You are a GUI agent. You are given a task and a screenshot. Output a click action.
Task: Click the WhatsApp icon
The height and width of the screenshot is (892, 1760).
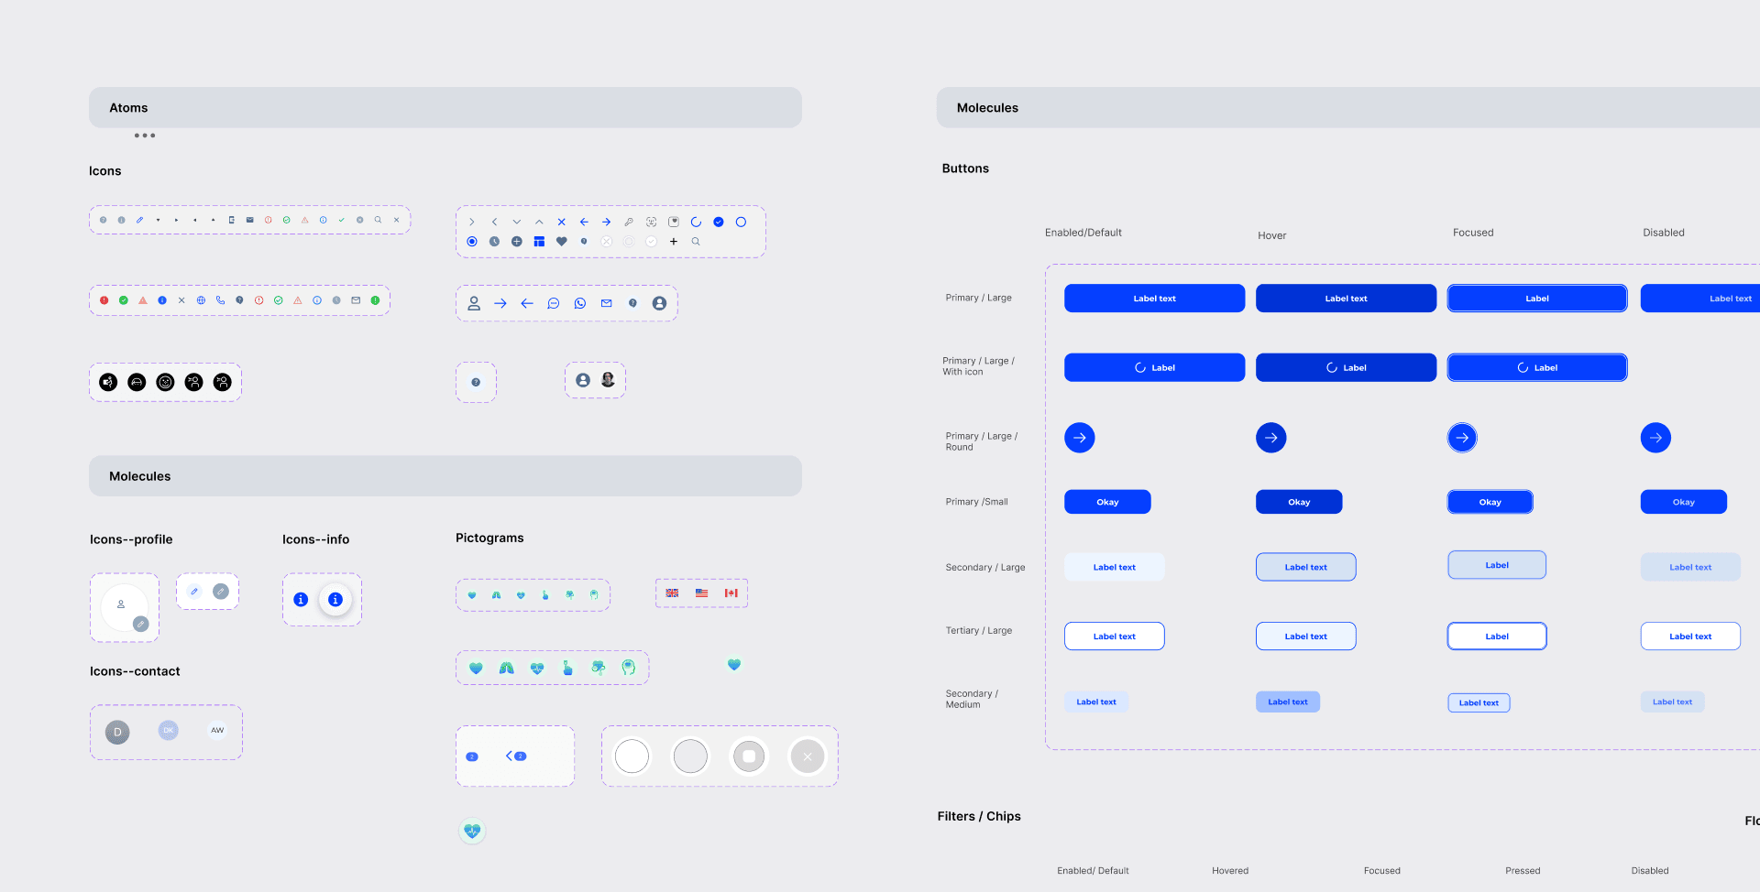[580, 303]
